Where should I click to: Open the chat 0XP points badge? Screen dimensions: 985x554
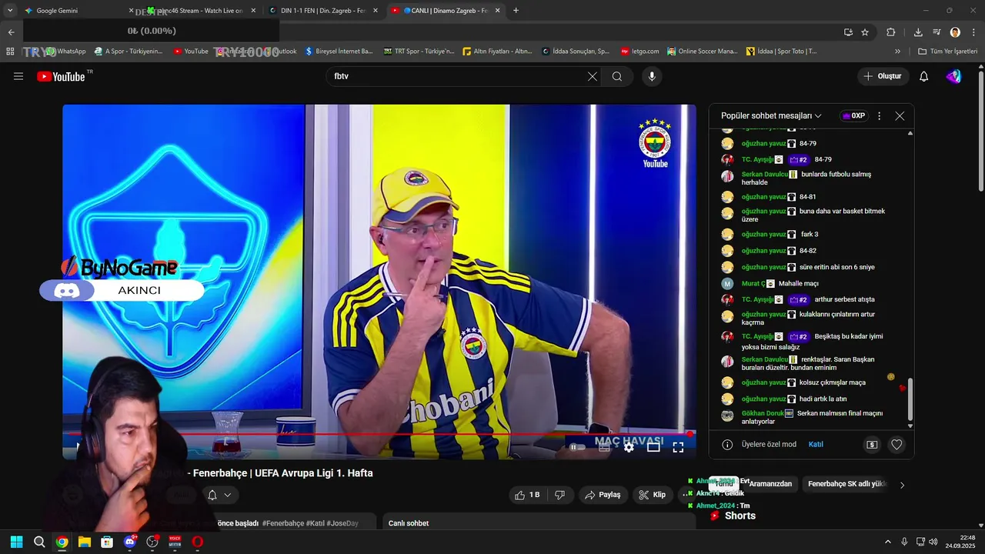pos(854,116)
